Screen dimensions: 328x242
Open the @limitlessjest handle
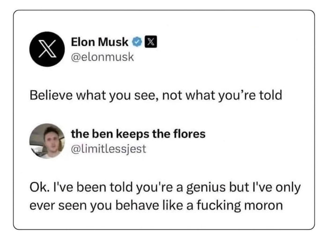[x=108, y=149]
